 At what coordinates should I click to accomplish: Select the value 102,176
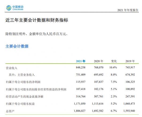(99, 89)
